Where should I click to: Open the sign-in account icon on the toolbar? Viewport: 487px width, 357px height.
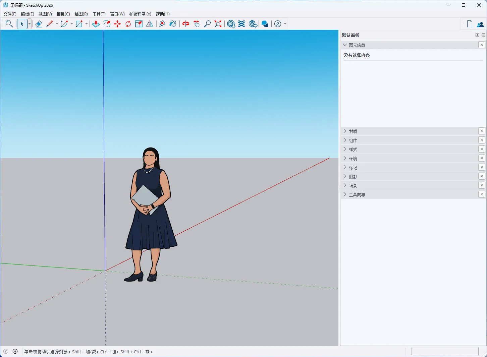click(x=278, y=24)
